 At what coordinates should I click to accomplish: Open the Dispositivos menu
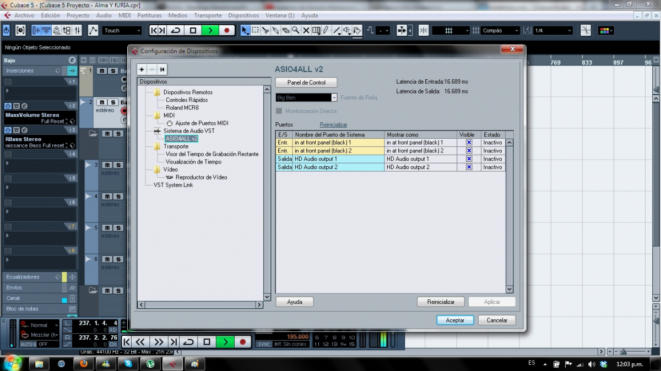coord(243,15)
